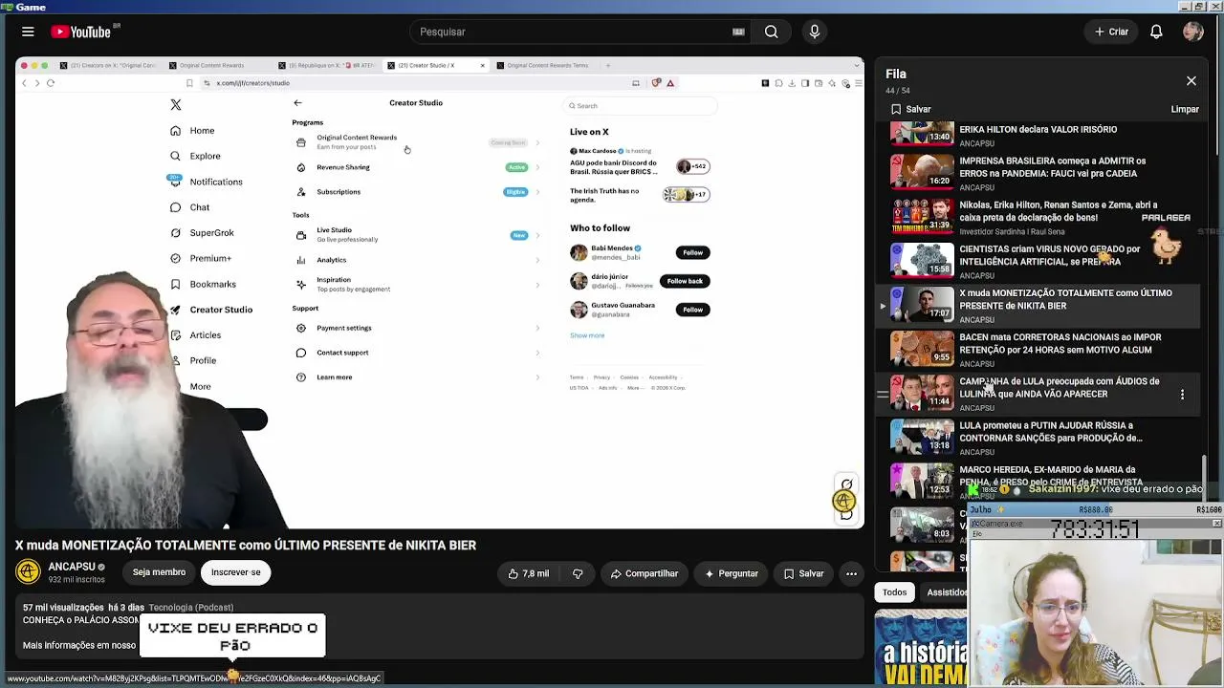This screenshot has width=1224, height=688.
Task: Grab the reorder handle of CAMPANHA de LULA
Action: (882, 394)
